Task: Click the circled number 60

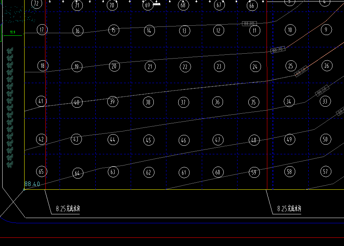Action: click(218, 172)
